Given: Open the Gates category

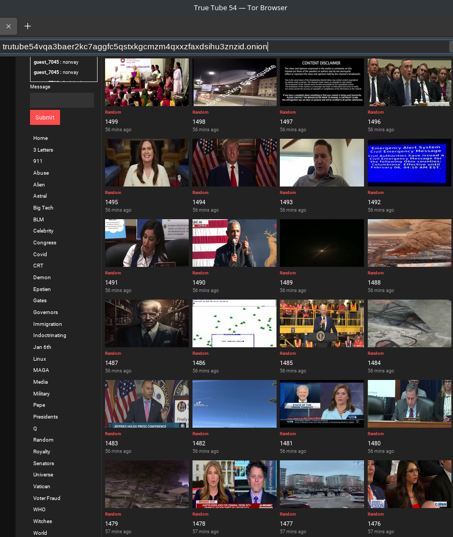Looking at the screenshot, I should [40, 300].
